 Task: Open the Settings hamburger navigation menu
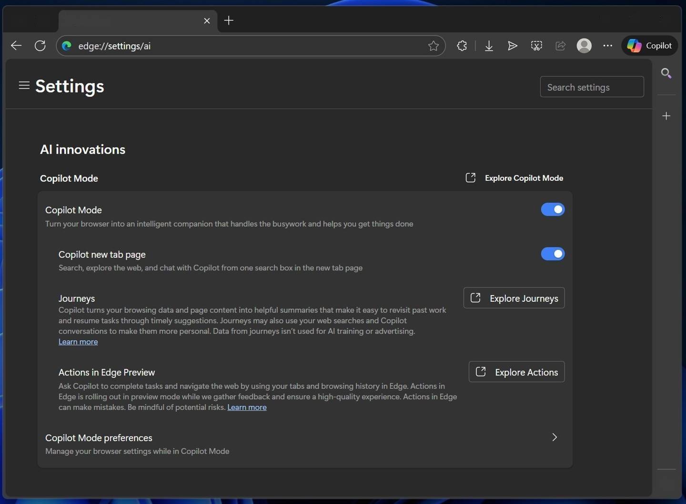pyautogui.click(x=24, y=86)
